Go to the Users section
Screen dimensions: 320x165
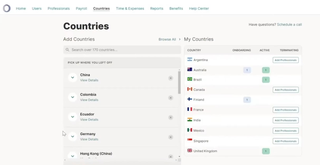coord(37,8)
